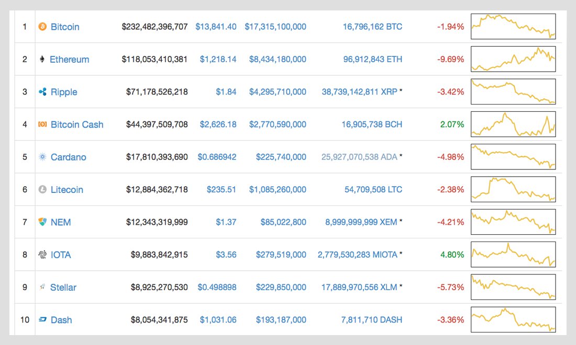Open the Ripple name link
The image size is (576, 345).
(x=64, y=92)
